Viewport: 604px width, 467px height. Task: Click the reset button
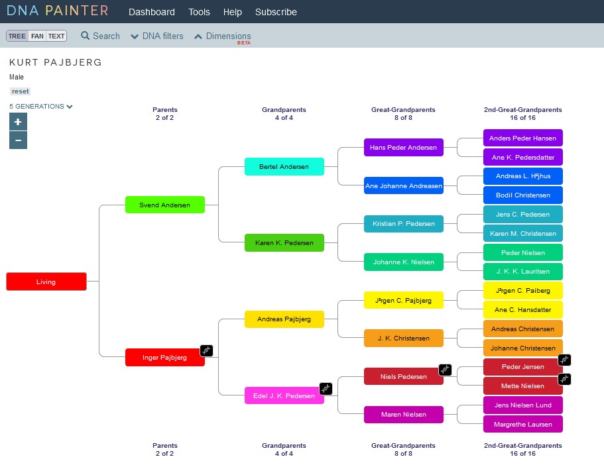coord(20,91)
